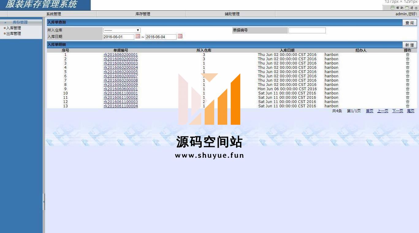Click the logout icon at top right
Screen dimensions: 419x233
407,8
